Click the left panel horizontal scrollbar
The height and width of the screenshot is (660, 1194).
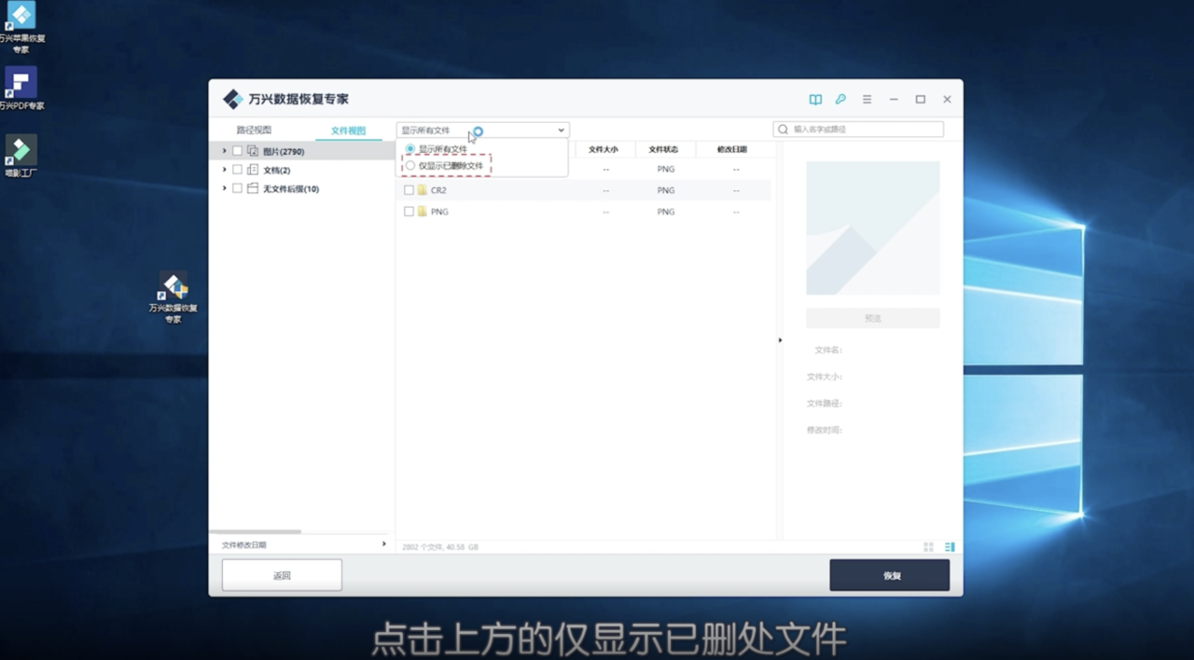[255, 531]
